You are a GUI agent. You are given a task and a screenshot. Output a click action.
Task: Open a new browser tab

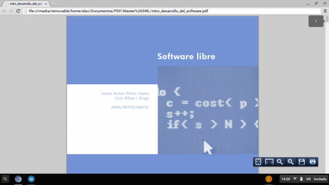[x=54, y=4]
